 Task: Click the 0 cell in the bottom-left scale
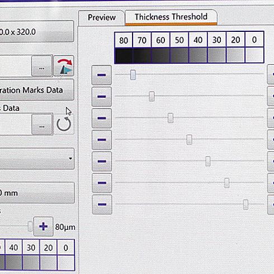coord(65,248)
